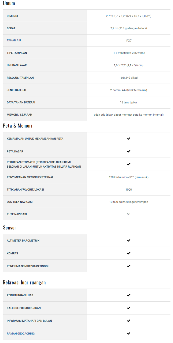Click checkmark for Kemampuan Untuk Menambahkan Peta
This screenshot has width=173, height=343.
coord(129,139)
